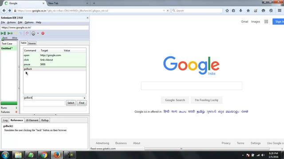The width and height of the screenshot is (284, 159).
Task: Click the Select button
Action: [71, 103]
